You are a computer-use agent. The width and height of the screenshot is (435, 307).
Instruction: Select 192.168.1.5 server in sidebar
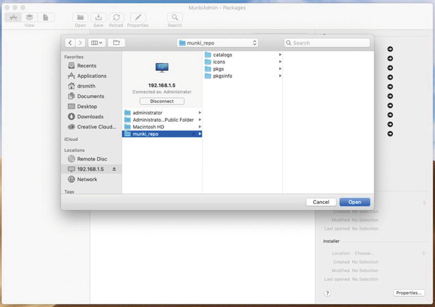[91, 169]
